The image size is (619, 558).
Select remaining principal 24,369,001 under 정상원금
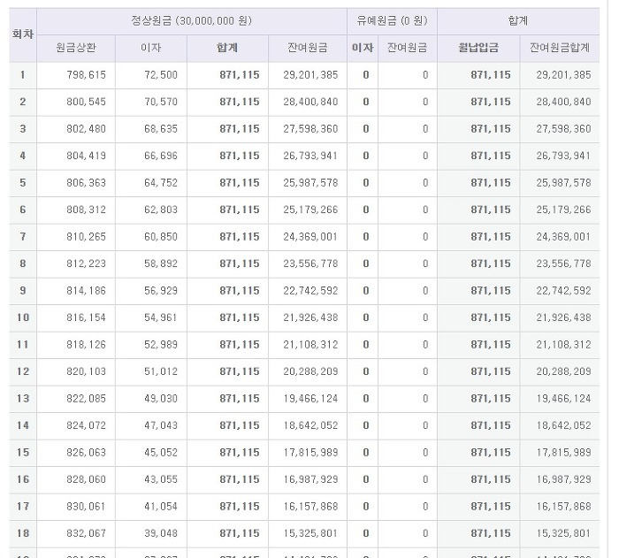[310, 237]
